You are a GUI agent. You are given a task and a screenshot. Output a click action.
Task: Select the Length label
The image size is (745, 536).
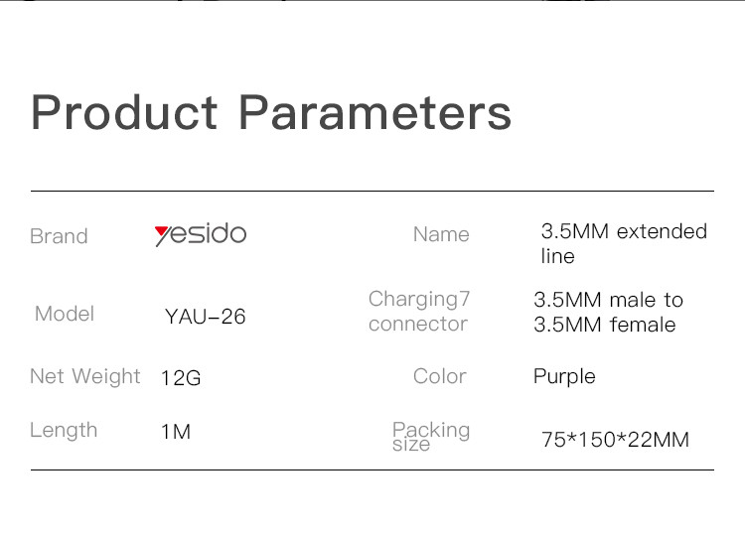[64, 430]
